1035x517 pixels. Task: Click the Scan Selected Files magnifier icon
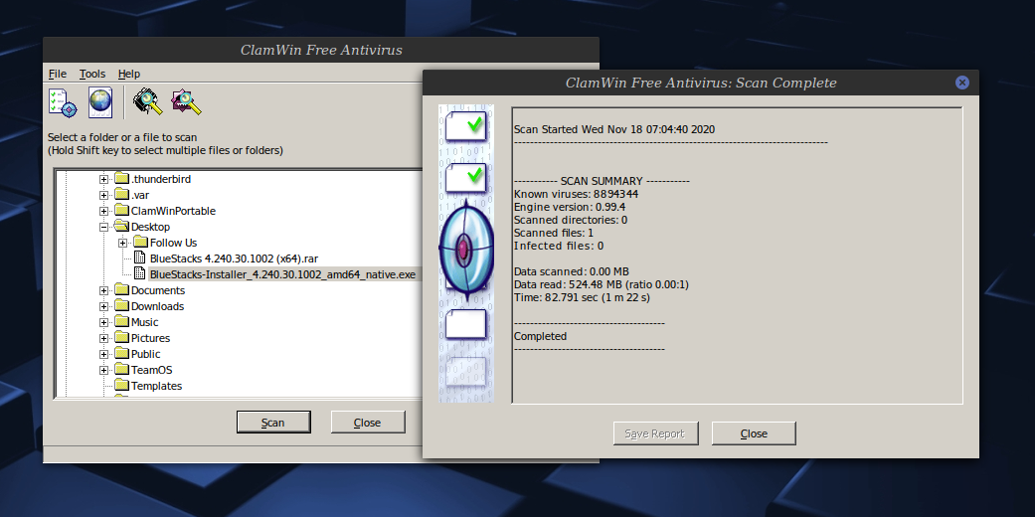point(186,102)
